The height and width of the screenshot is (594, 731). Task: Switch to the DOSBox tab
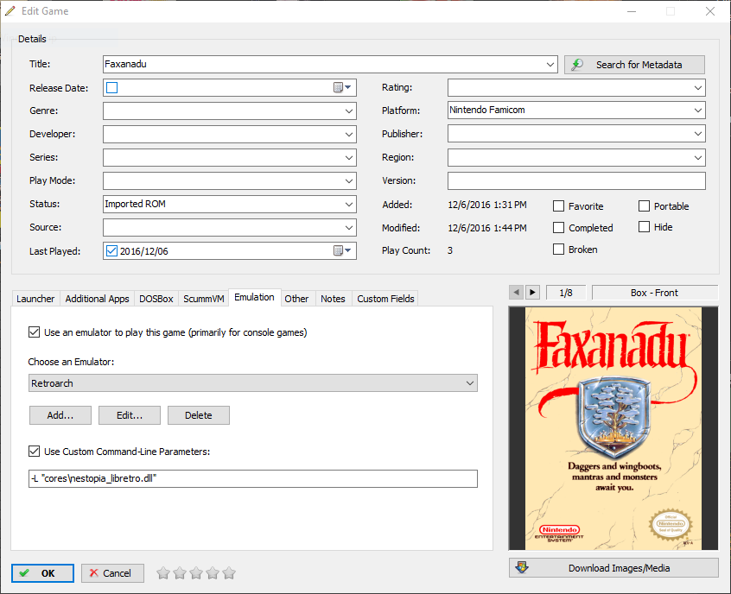[x=156, y=299]
